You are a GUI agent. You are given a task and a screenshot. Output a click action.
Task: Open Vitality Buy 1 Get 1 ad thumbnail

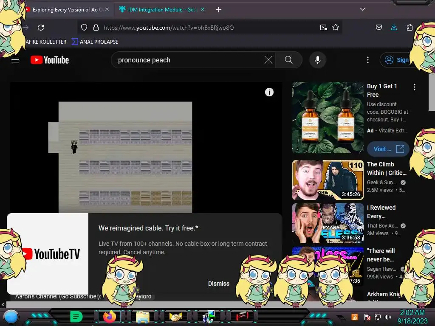pos(328,118)
